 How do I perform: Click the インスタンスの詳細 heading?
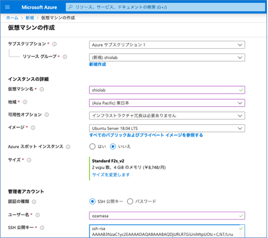point(28,79)
